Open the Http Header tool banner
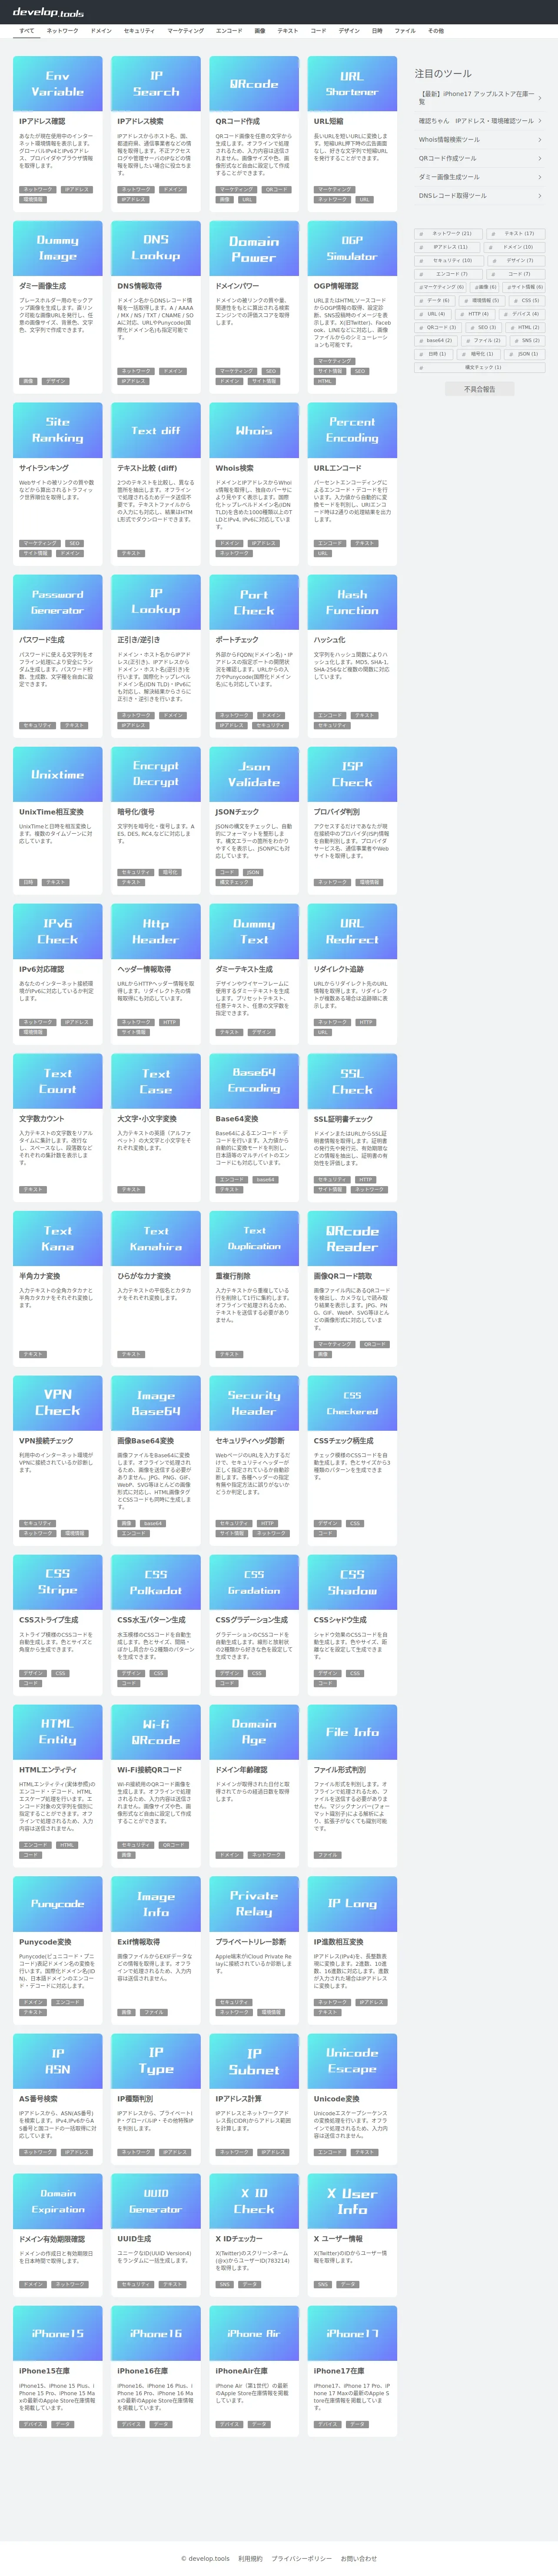558x2576 pixels. tap(156, 931)
